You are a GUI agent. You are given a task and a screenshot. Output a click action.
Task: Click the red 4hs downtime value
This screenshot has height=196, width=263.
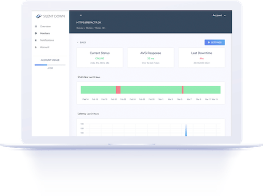coord(201,58)
